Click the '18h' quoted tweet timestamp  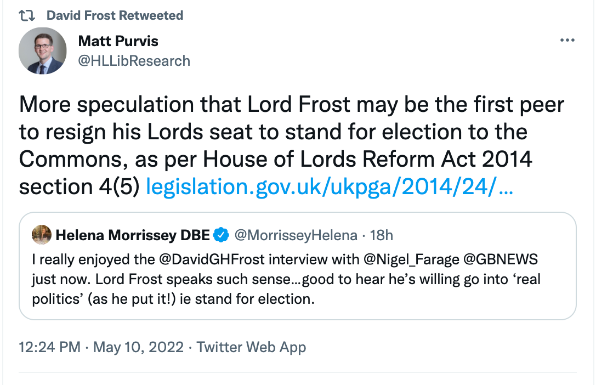pyautogui.click(x=382, y=236)
